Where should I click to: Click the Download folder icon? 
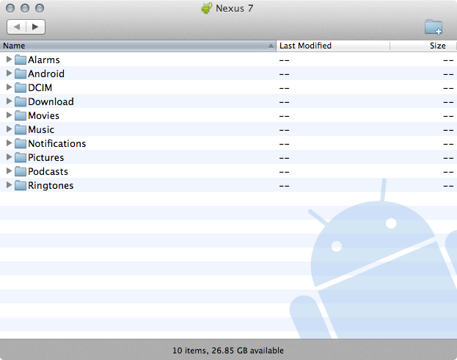coord(21,101)
